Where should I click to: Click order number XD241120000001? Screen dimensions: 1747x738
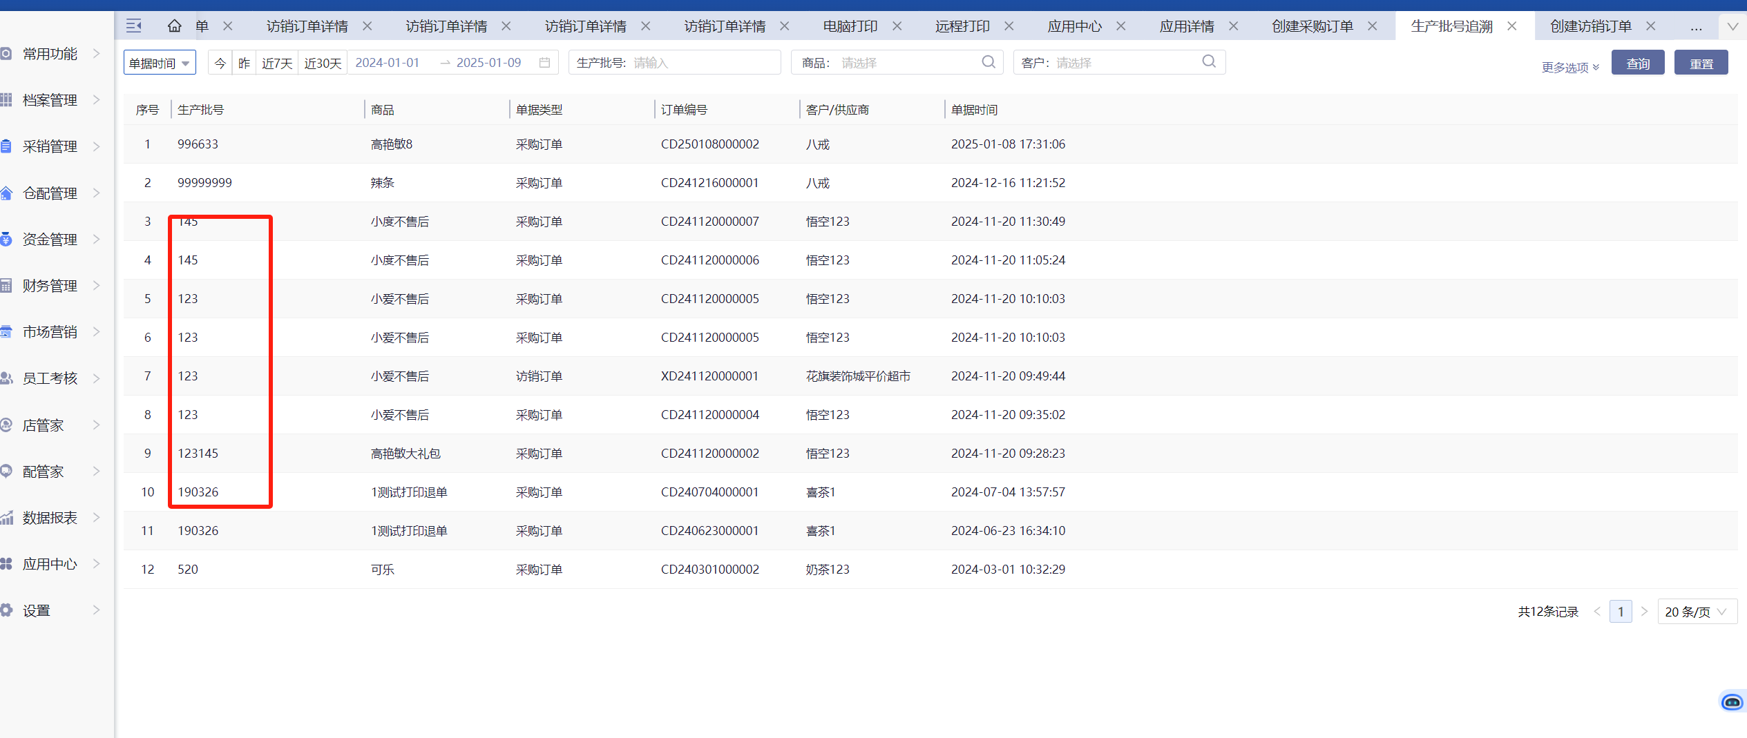click(x=709, y=376)
